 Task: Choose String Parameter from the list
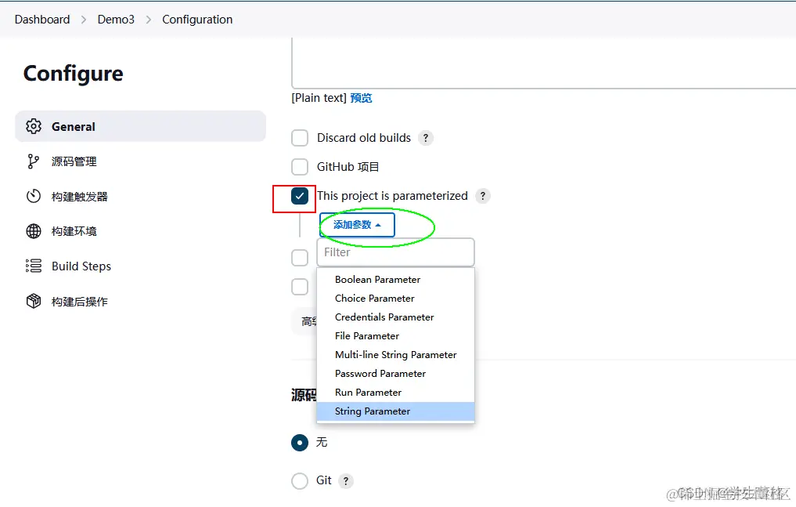click(395, 411)
